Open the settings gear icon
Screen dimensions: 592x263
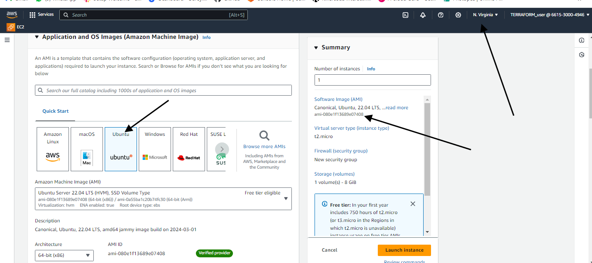click(x=458, y=15)
